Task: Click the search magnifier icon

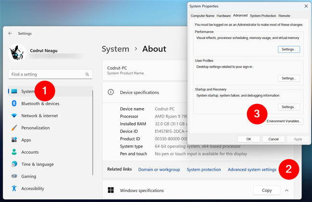Action: [87, 75]
